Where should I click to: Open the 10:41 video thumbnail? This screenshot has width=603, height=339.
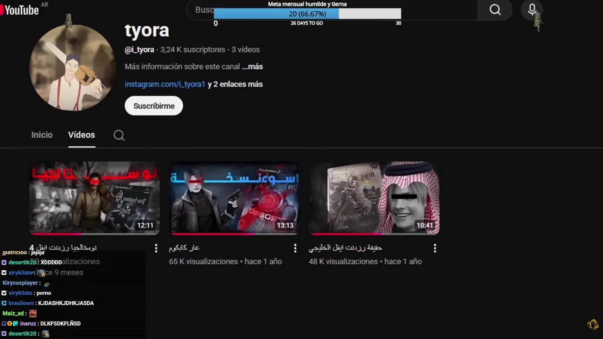point(374,198)
